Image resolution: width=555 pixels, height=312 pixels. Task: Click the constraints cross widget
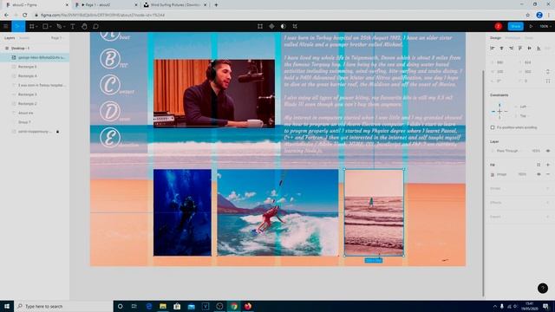(499, 112)
